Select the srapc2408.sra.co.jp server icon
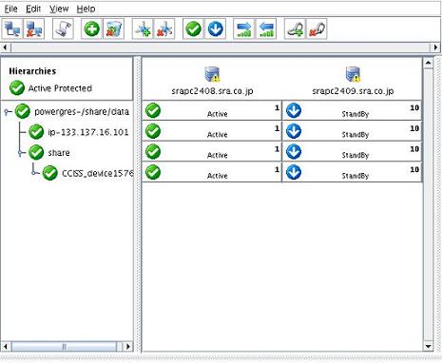The image size is (442, 363). click(x=212, y=74)
